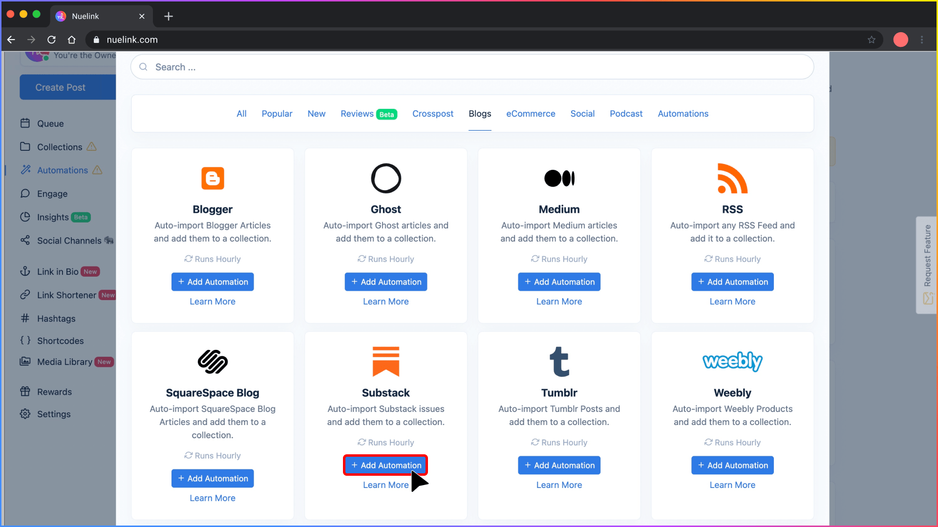This screenshot has height=527, width=938.
Task: Click the SquareSpace logo icon
Action: pos(213,362)
